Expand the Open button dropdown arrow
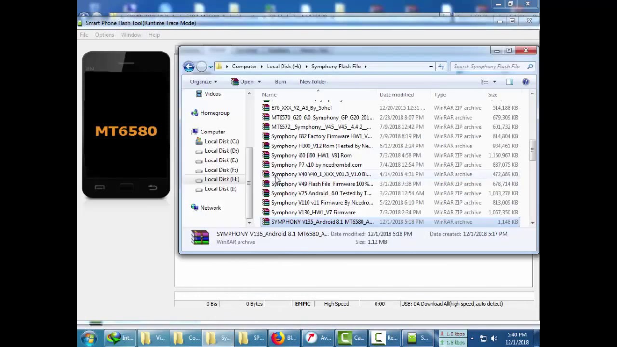 pyautogui.click(x=259, y=82)
